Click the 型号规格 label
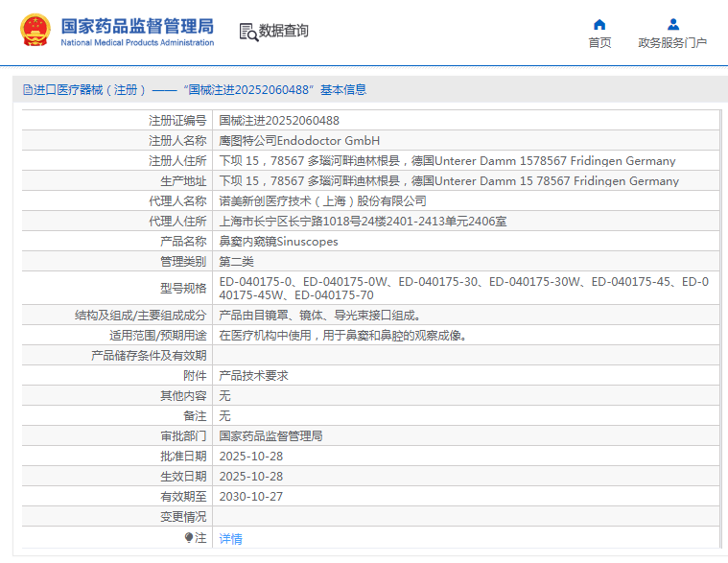The width and height of the screenshot is (728, 563). point(183,289)
